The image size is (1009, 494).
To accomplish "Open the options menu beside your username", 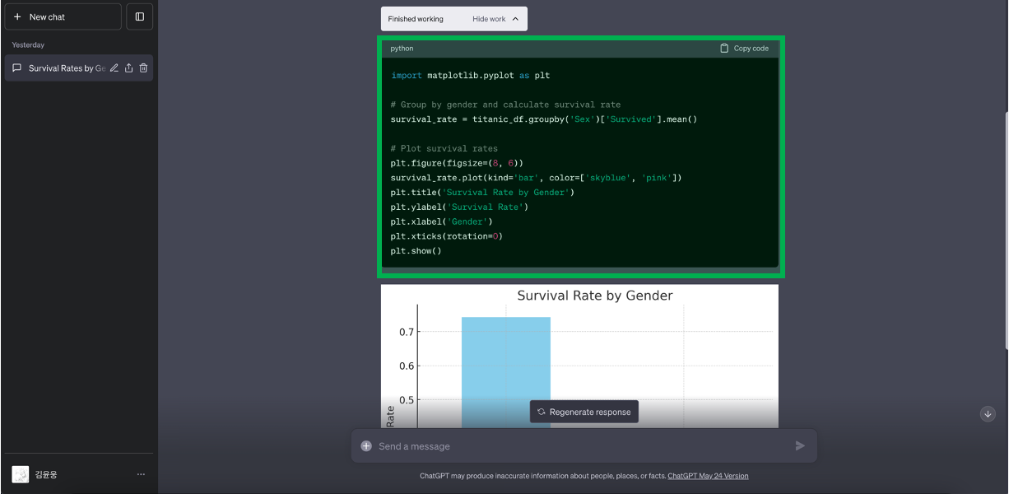I will click(141, 473).
